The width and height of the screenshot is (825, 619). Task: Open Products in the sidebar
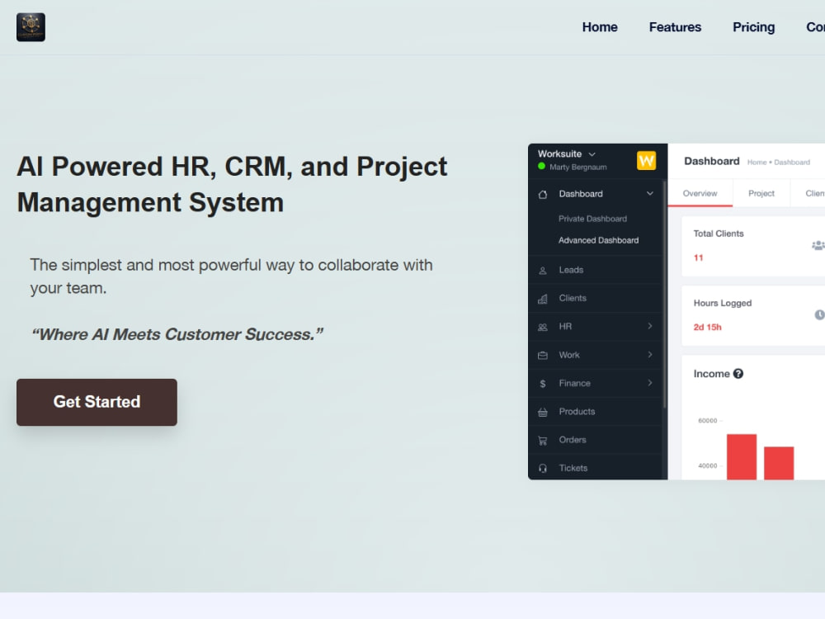pyautogui.click(x=577, y=412)
